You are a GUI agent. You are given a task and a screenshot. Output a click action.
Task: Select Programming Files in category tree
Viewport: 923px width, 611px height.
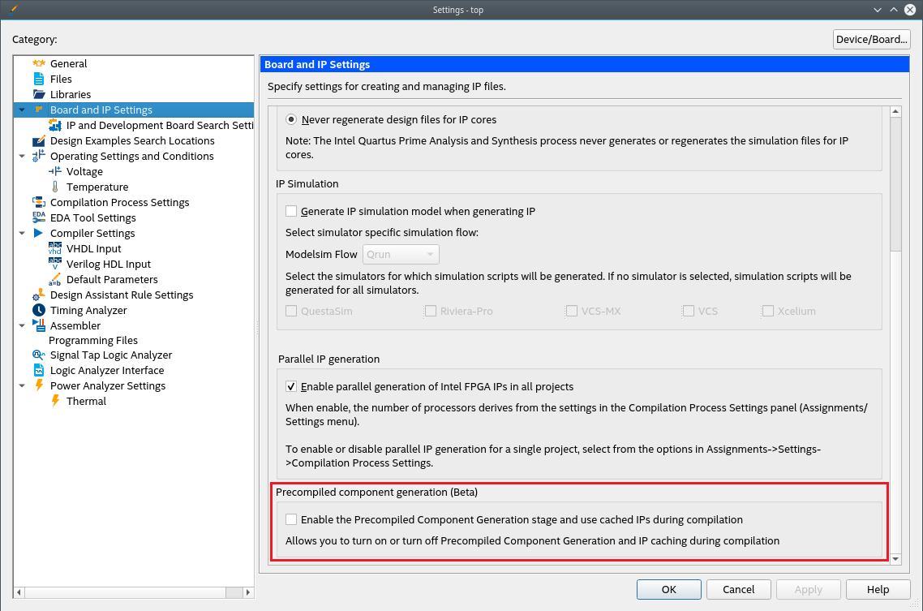click(93, 340)
